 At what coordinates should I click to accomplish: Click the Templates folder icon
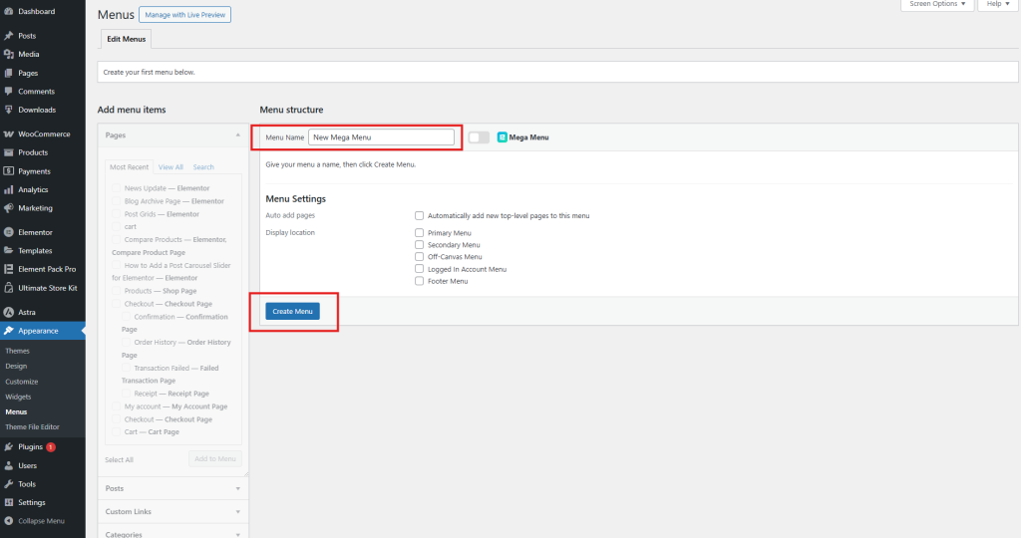click(x=8, y=250)
